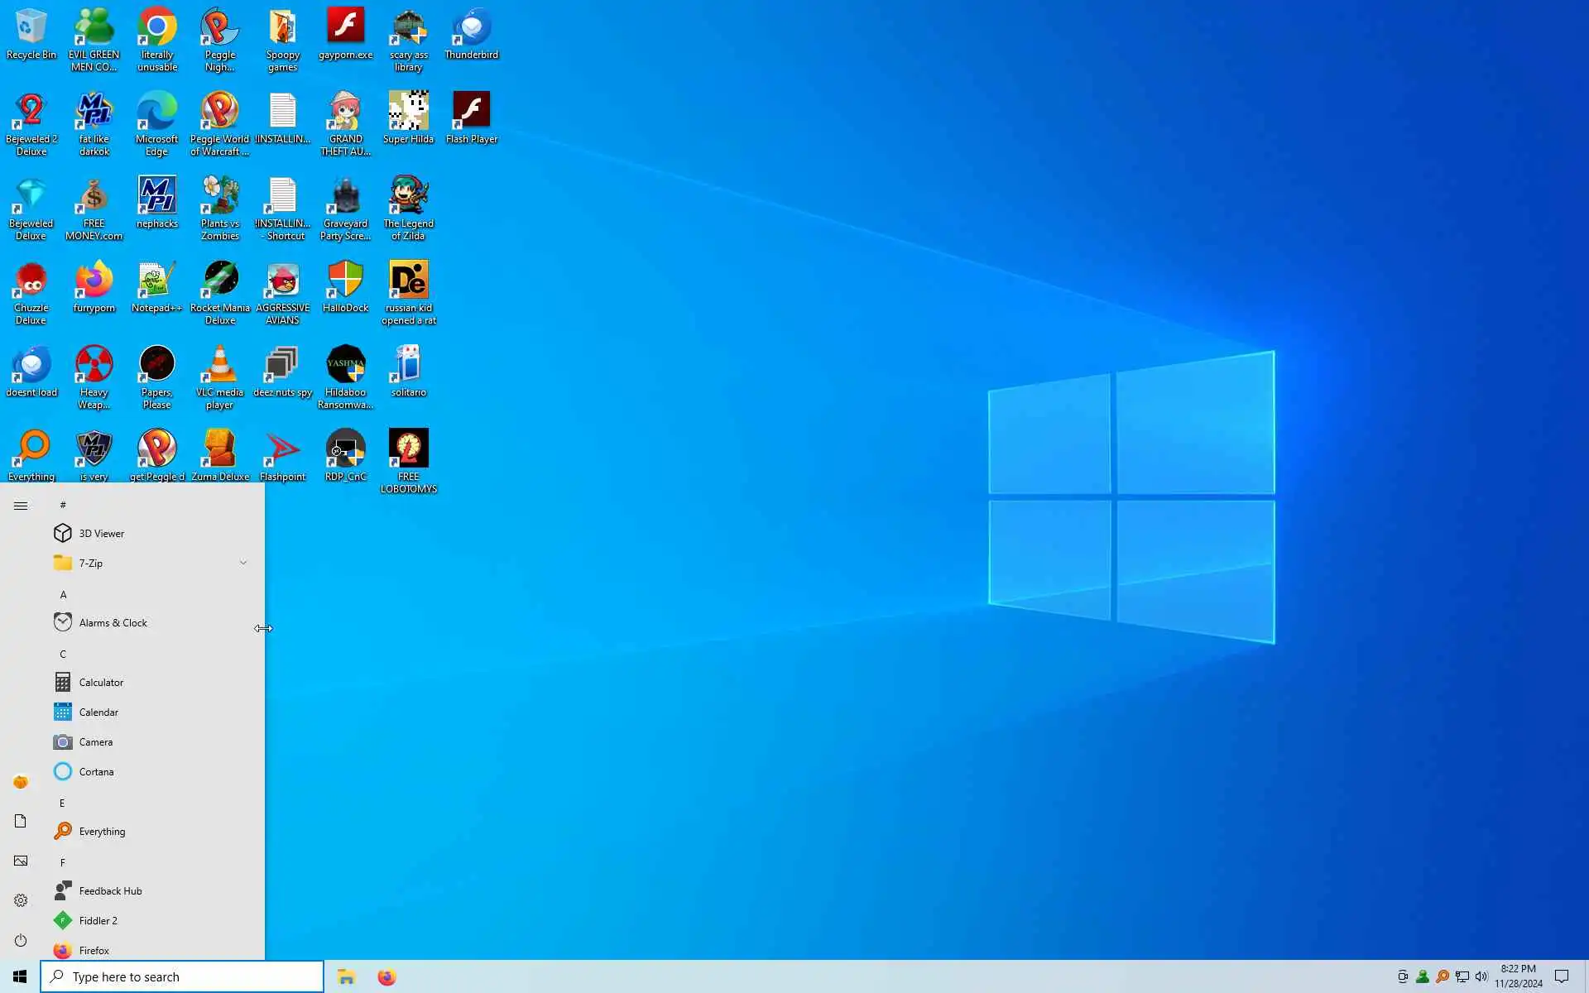
Task: Open the Notepad++ desktop shortcut
Action: pyautogui.click(x=156, y=282)
